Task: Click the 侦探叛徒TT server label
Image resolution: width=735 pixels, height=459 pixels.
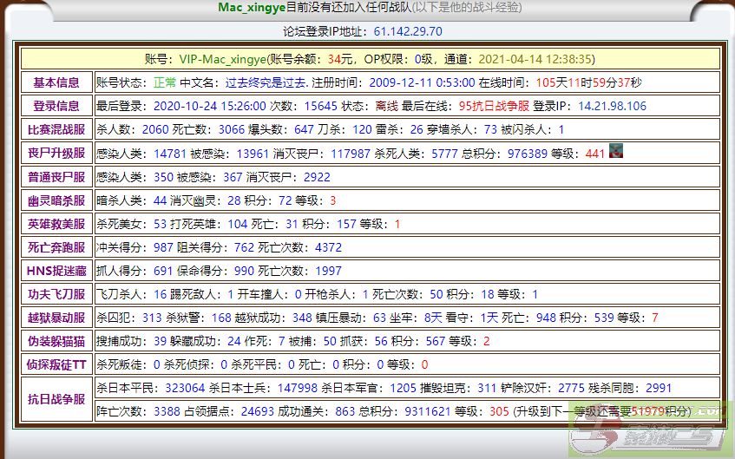Action: [56, 364]
